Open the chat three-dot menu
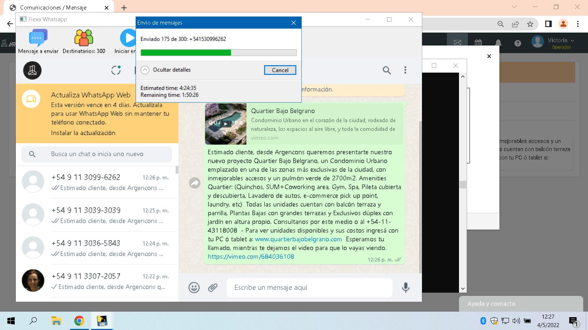The image size is (588, 330). [x=405, y=70]
